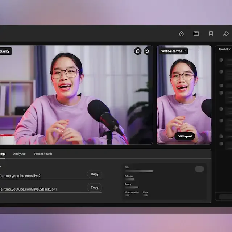Click the vertical canvas preview thumbnail
Screen dimensions: 232x232
coord(184,95)
